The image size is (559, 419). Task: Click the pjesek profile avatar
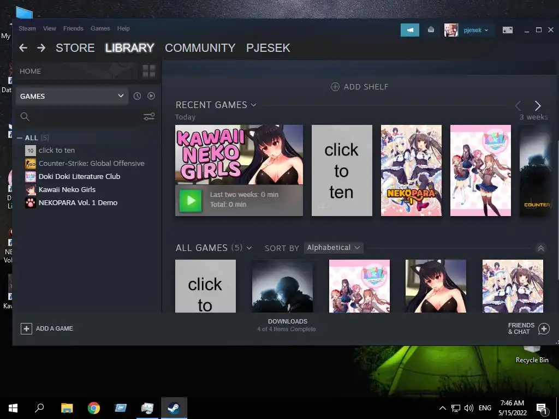pos(451,31)
